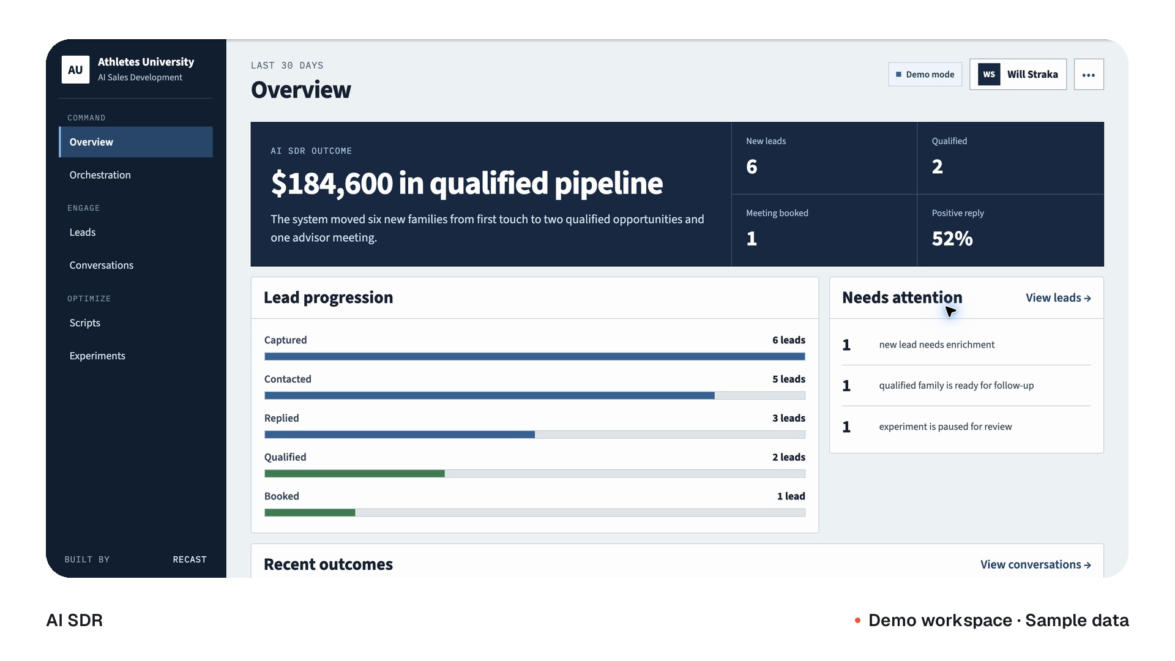The width and height of the screenshot is (1175, 661).
Task: Click the Captured progress bar
Action: pos(535,357)
